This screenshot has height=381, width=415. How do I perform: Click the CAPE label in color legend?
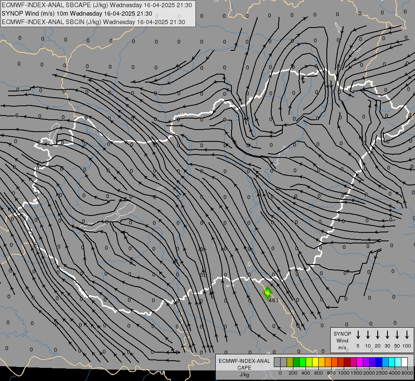tap(244, 368)
